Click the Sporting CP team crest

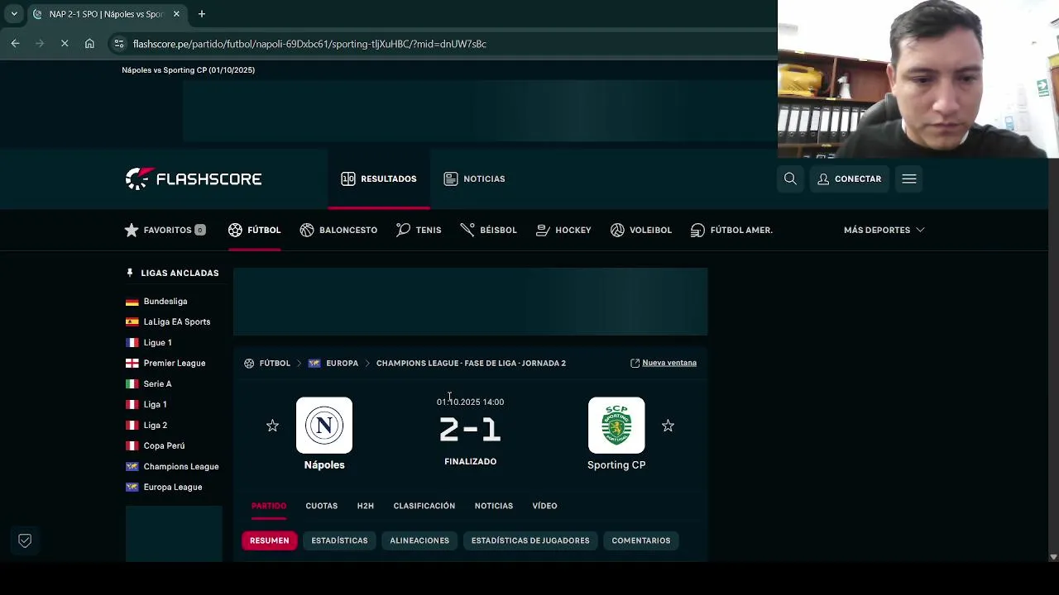(616, 426)
